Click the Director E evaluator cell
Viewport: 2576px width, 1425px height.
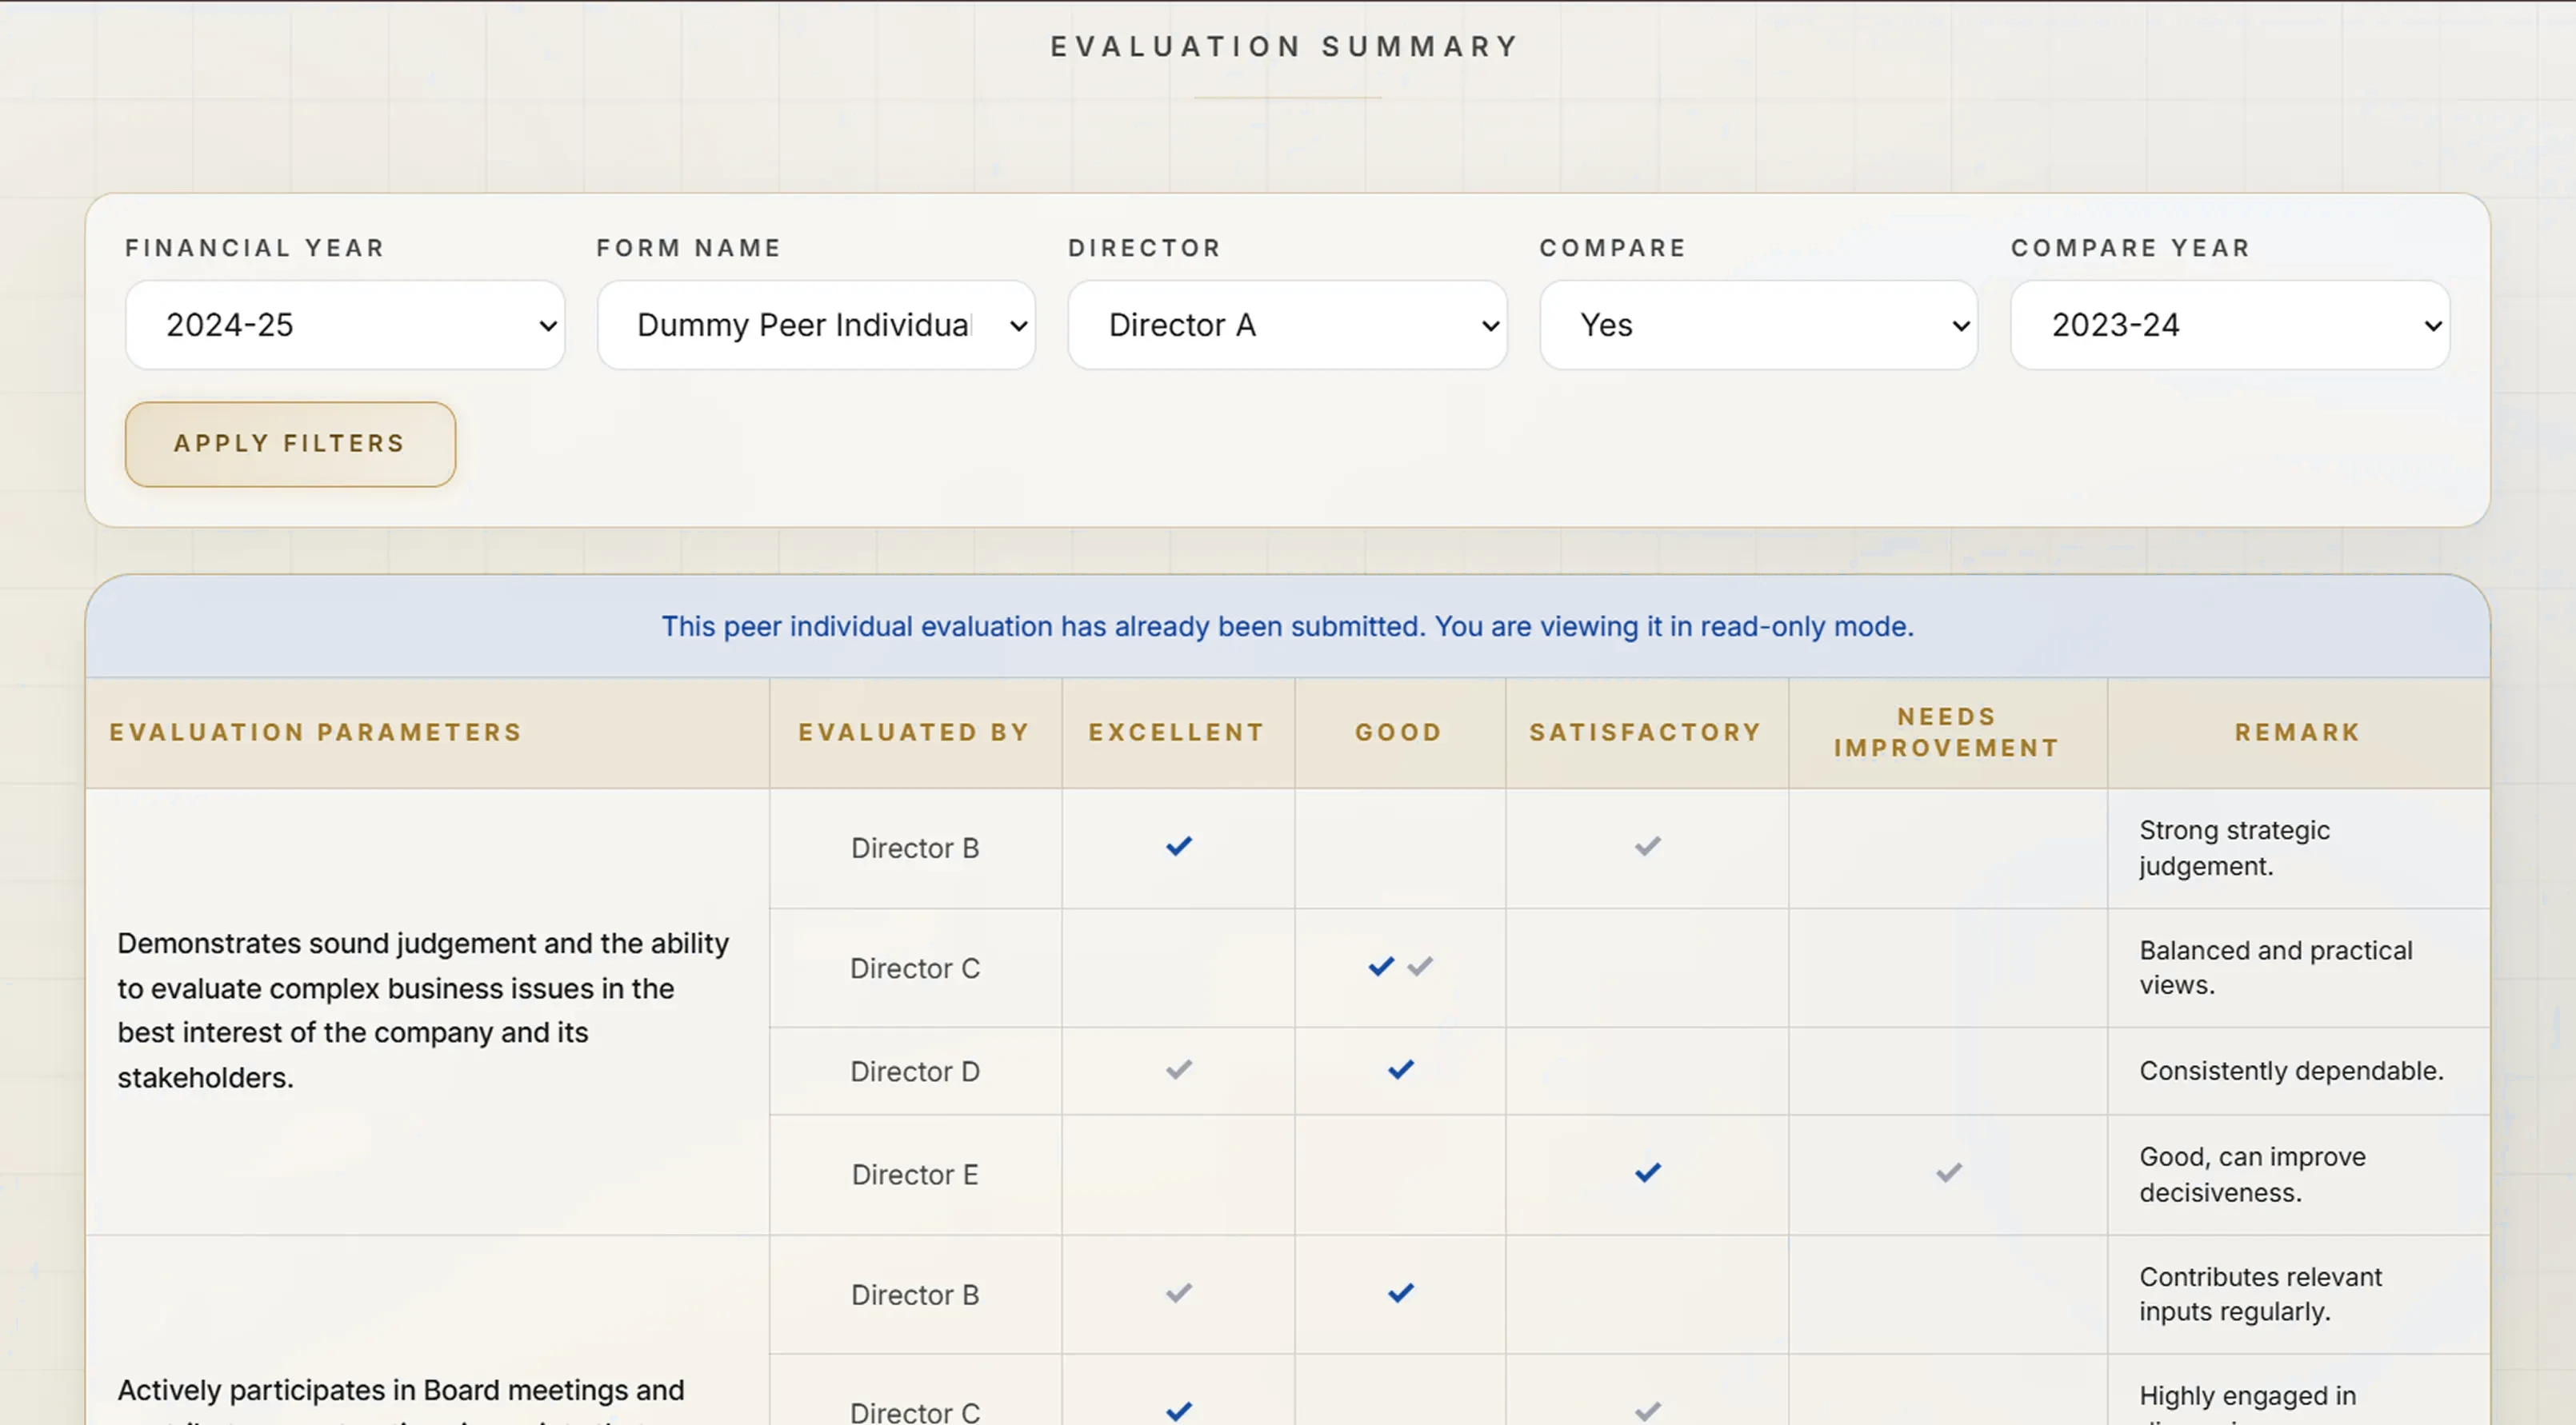(915, 1174)
